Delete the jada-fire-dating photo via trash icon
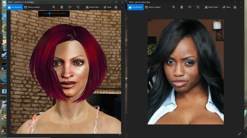Screen dimensions: 247x138 (x=181, y=7)
